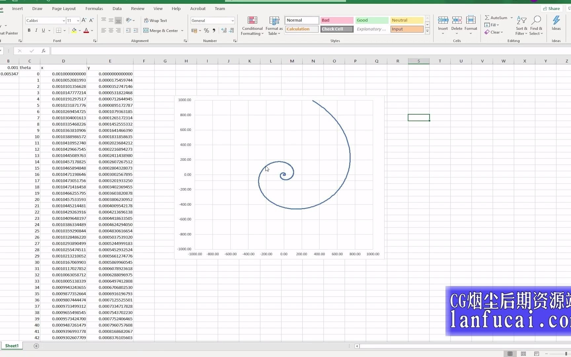
Task: Click Share button
Action: point(551,9)
